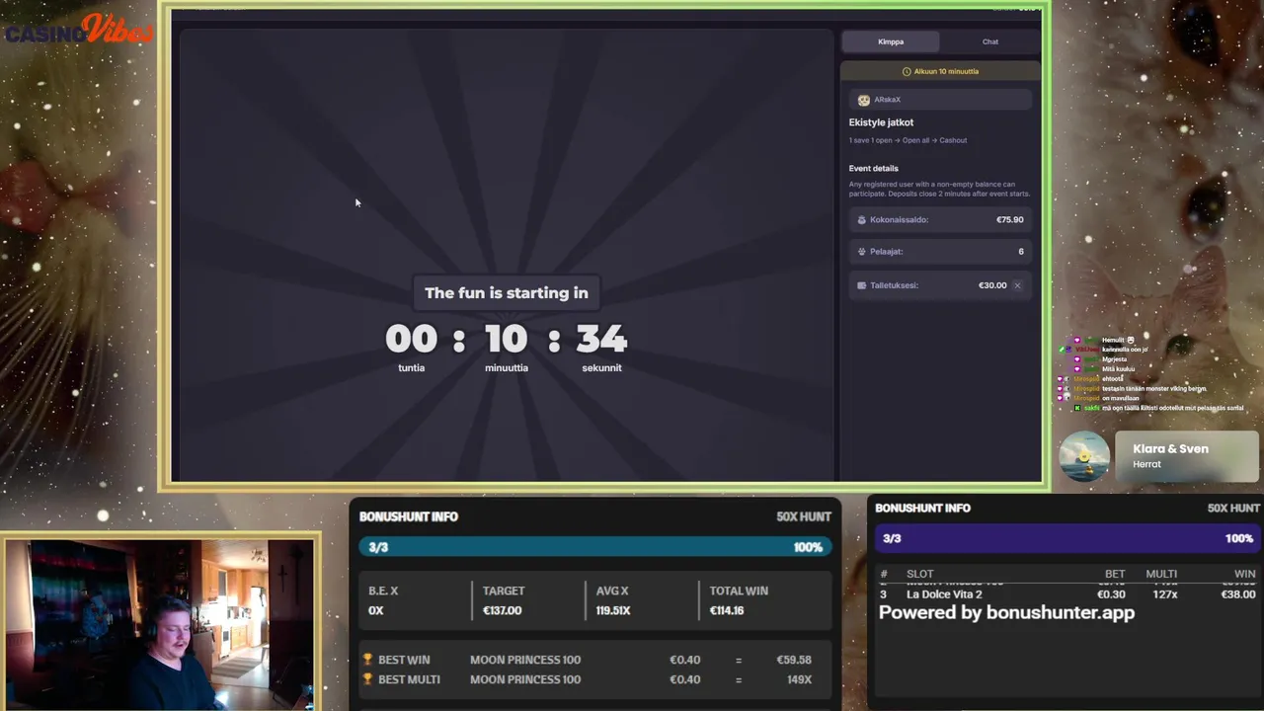
Task: Click the Klara & Sven song title
Action: 1170,448
